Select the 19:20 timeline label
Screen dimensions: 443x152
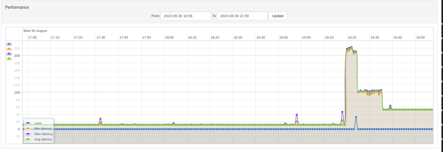[352, 37]
